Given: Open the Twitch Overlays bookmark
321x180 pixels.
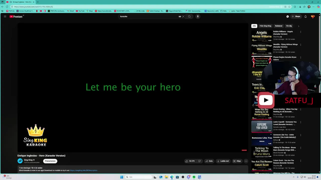Looking at the screenshot, I should [155, 11].
